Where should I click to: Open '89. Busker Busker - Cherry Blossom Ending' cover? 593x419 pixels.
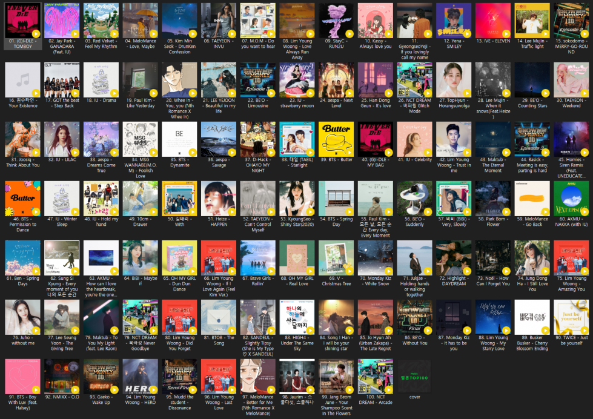tap(532, 317)
